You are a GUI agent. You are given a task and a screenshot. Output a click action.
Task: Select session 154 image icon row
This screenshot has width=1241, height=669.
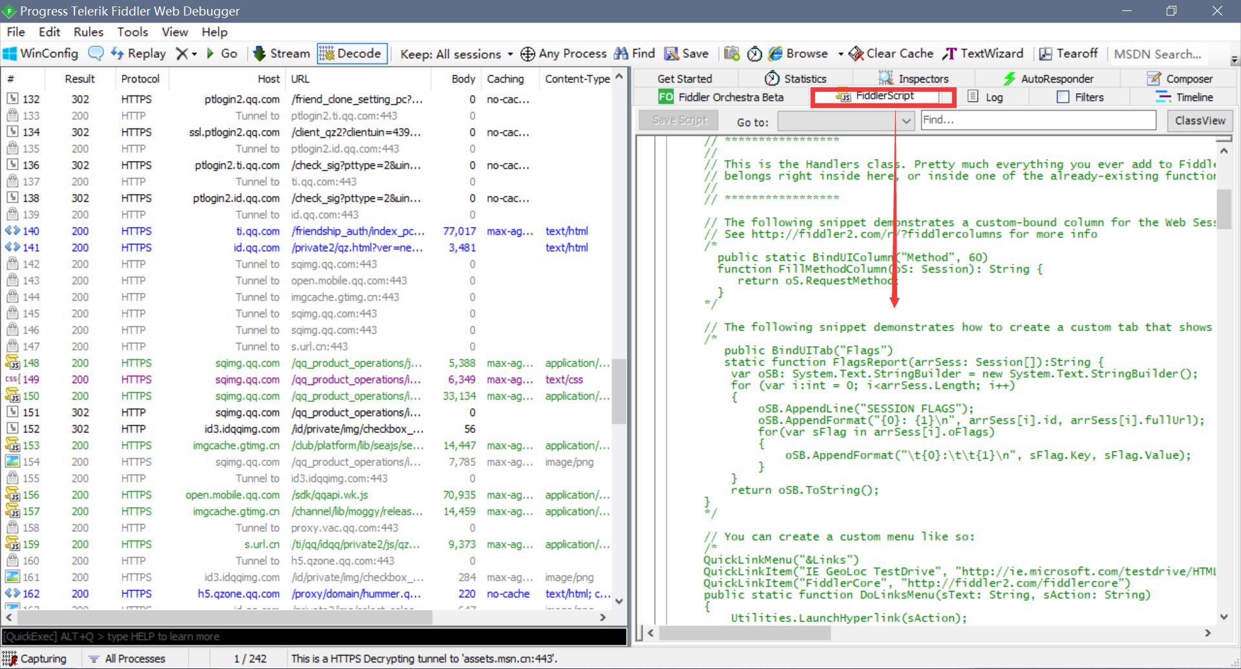click(x=308, y=462)
